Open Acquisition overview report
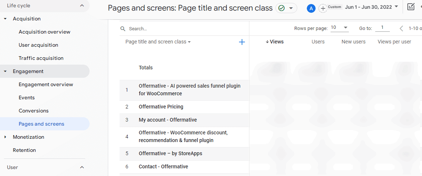The height and width of the screenshot is (176, 422). pyautogui.click(x=44, y=32)
